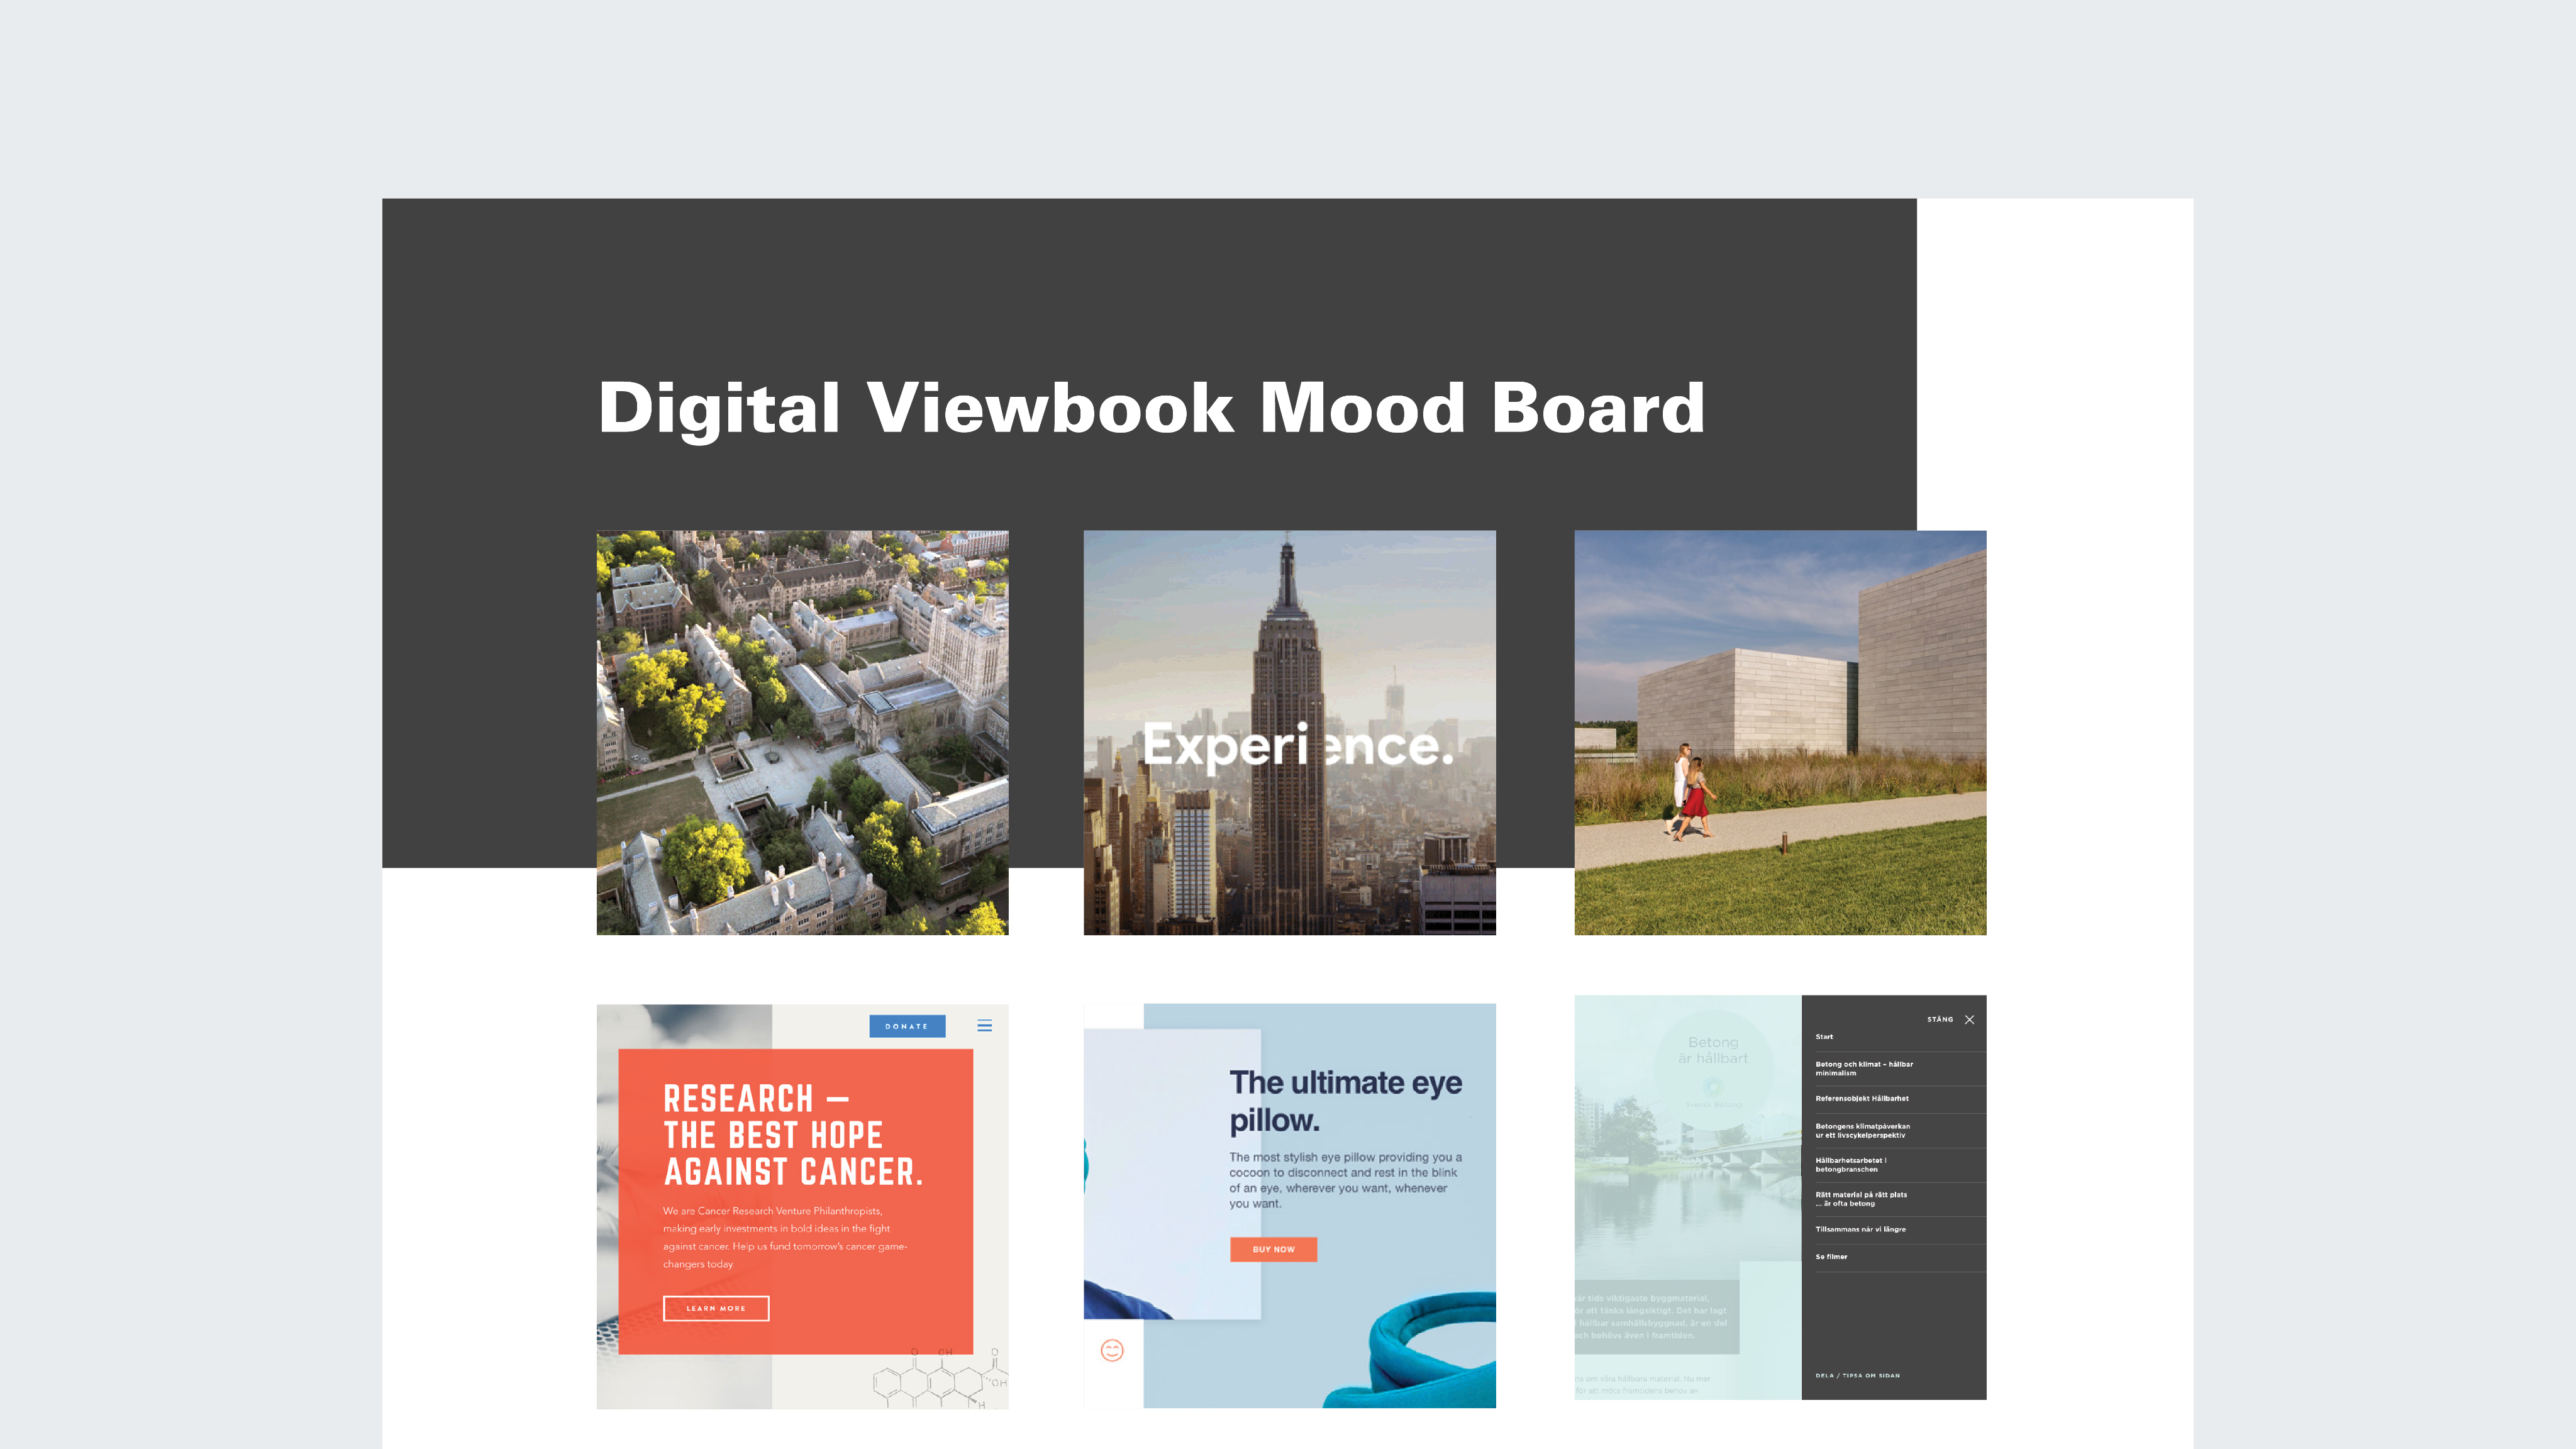Open the blue hamburger menu icon

(984, 1025)
